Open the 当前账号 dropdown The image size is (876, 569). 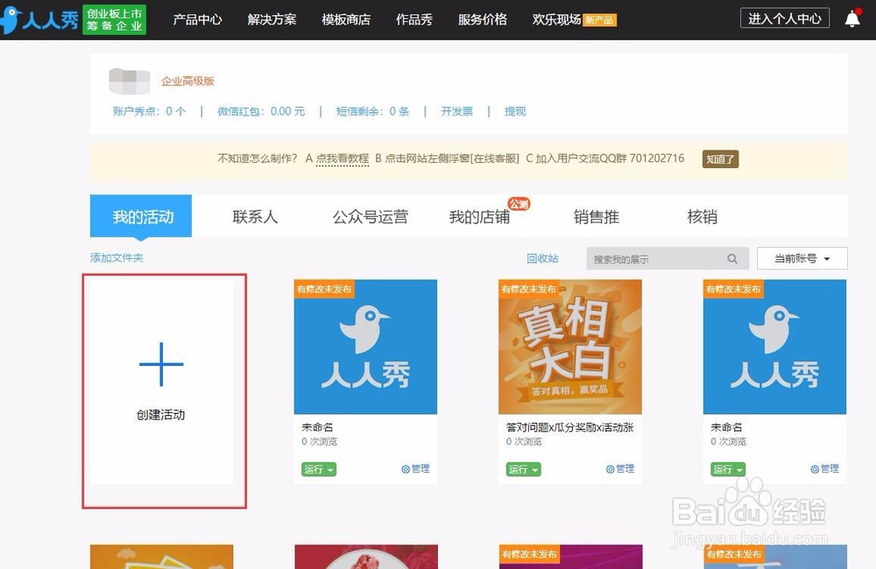tap(801, 258)
